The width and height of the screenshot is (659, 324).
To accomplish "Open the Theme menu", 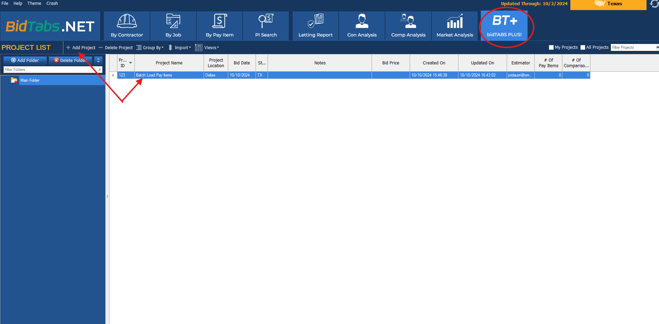I will point(34,3).
